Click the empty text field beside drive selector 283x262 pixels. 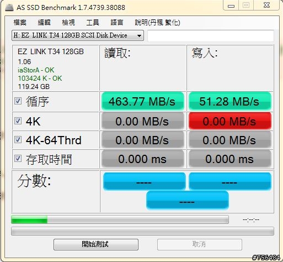click(211, 35)
